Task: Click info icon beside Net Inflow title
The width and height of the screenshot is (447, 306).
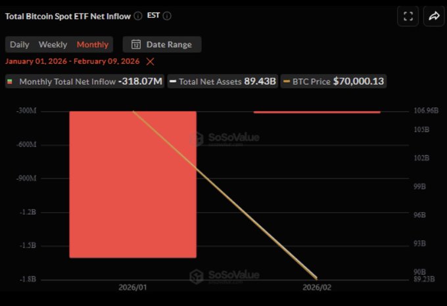Action: (x=137, y=16)
